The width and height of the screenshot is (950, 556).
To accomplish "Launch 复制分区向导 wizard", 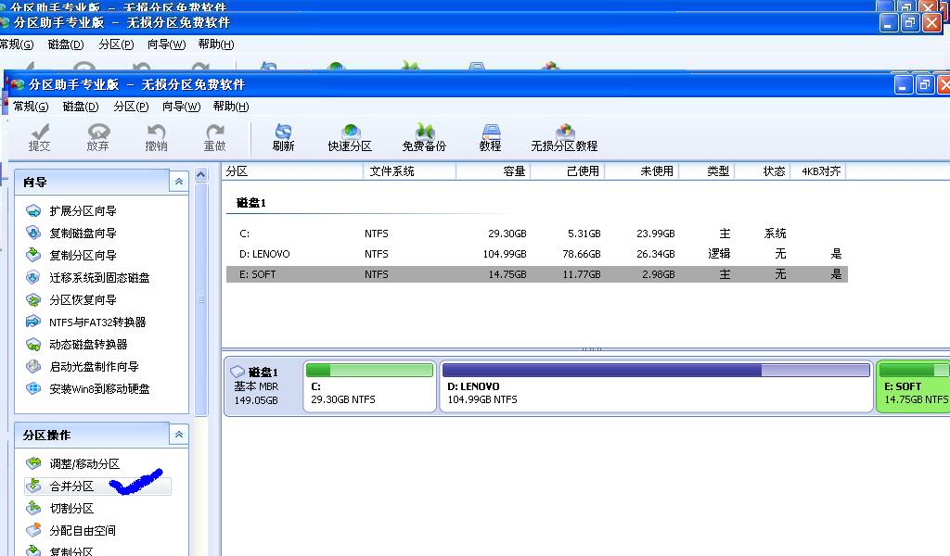I will [x=71, y=256].
